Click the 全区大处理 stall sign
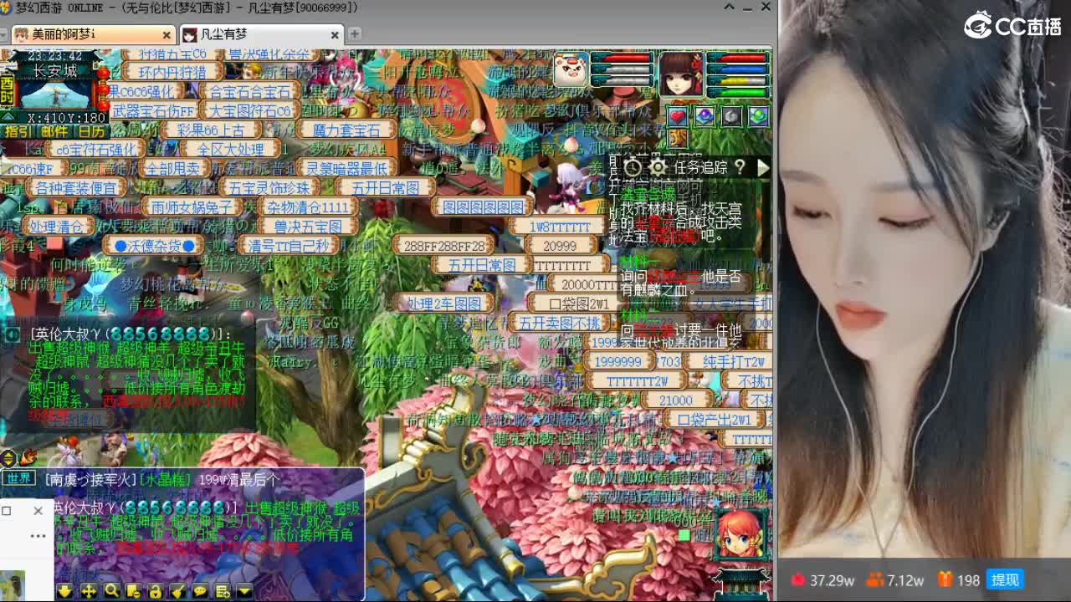1071x602 pixels. coord(231,150)
